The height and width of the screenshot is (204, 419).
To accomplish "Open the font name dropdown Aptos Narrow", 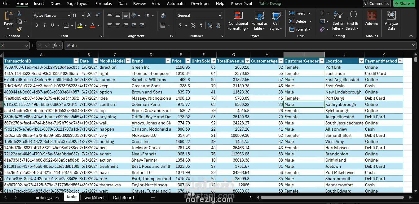I will [68, 15].
